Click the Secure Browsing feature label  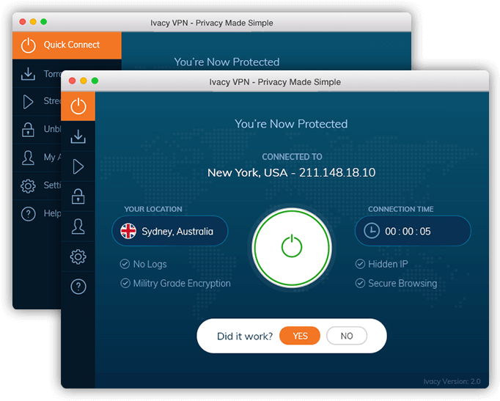tap(402, 284)
